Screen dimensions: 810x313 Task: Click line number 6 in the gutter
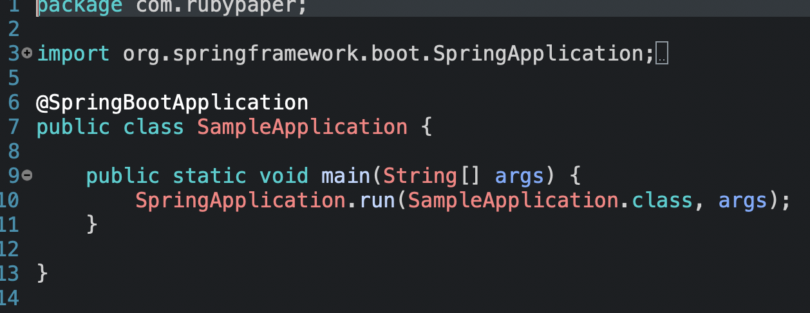pyautogui.click(x=14, y=103)
